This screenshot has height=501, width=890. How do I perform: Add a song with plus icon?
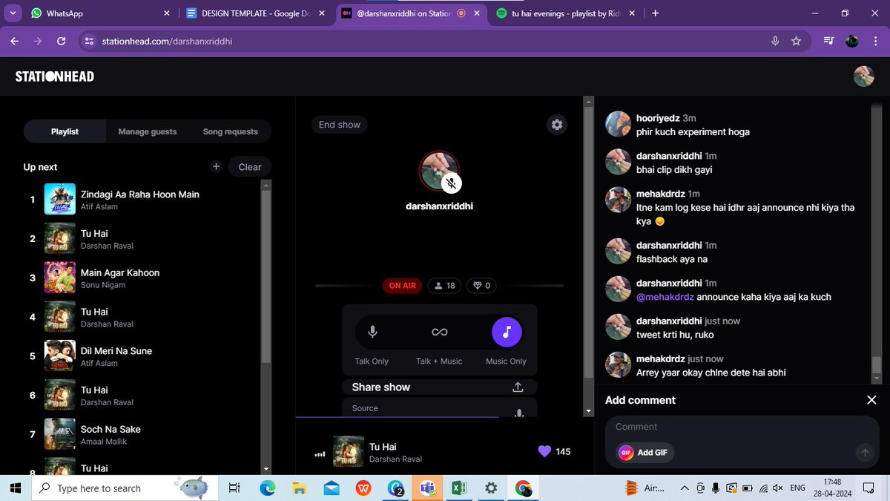click(216, 167)
